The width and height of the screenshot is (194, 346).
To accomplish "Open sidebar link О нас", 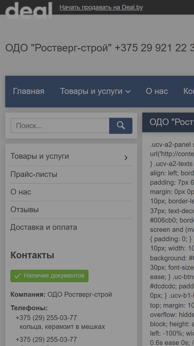I will click(x=21, y=192).
